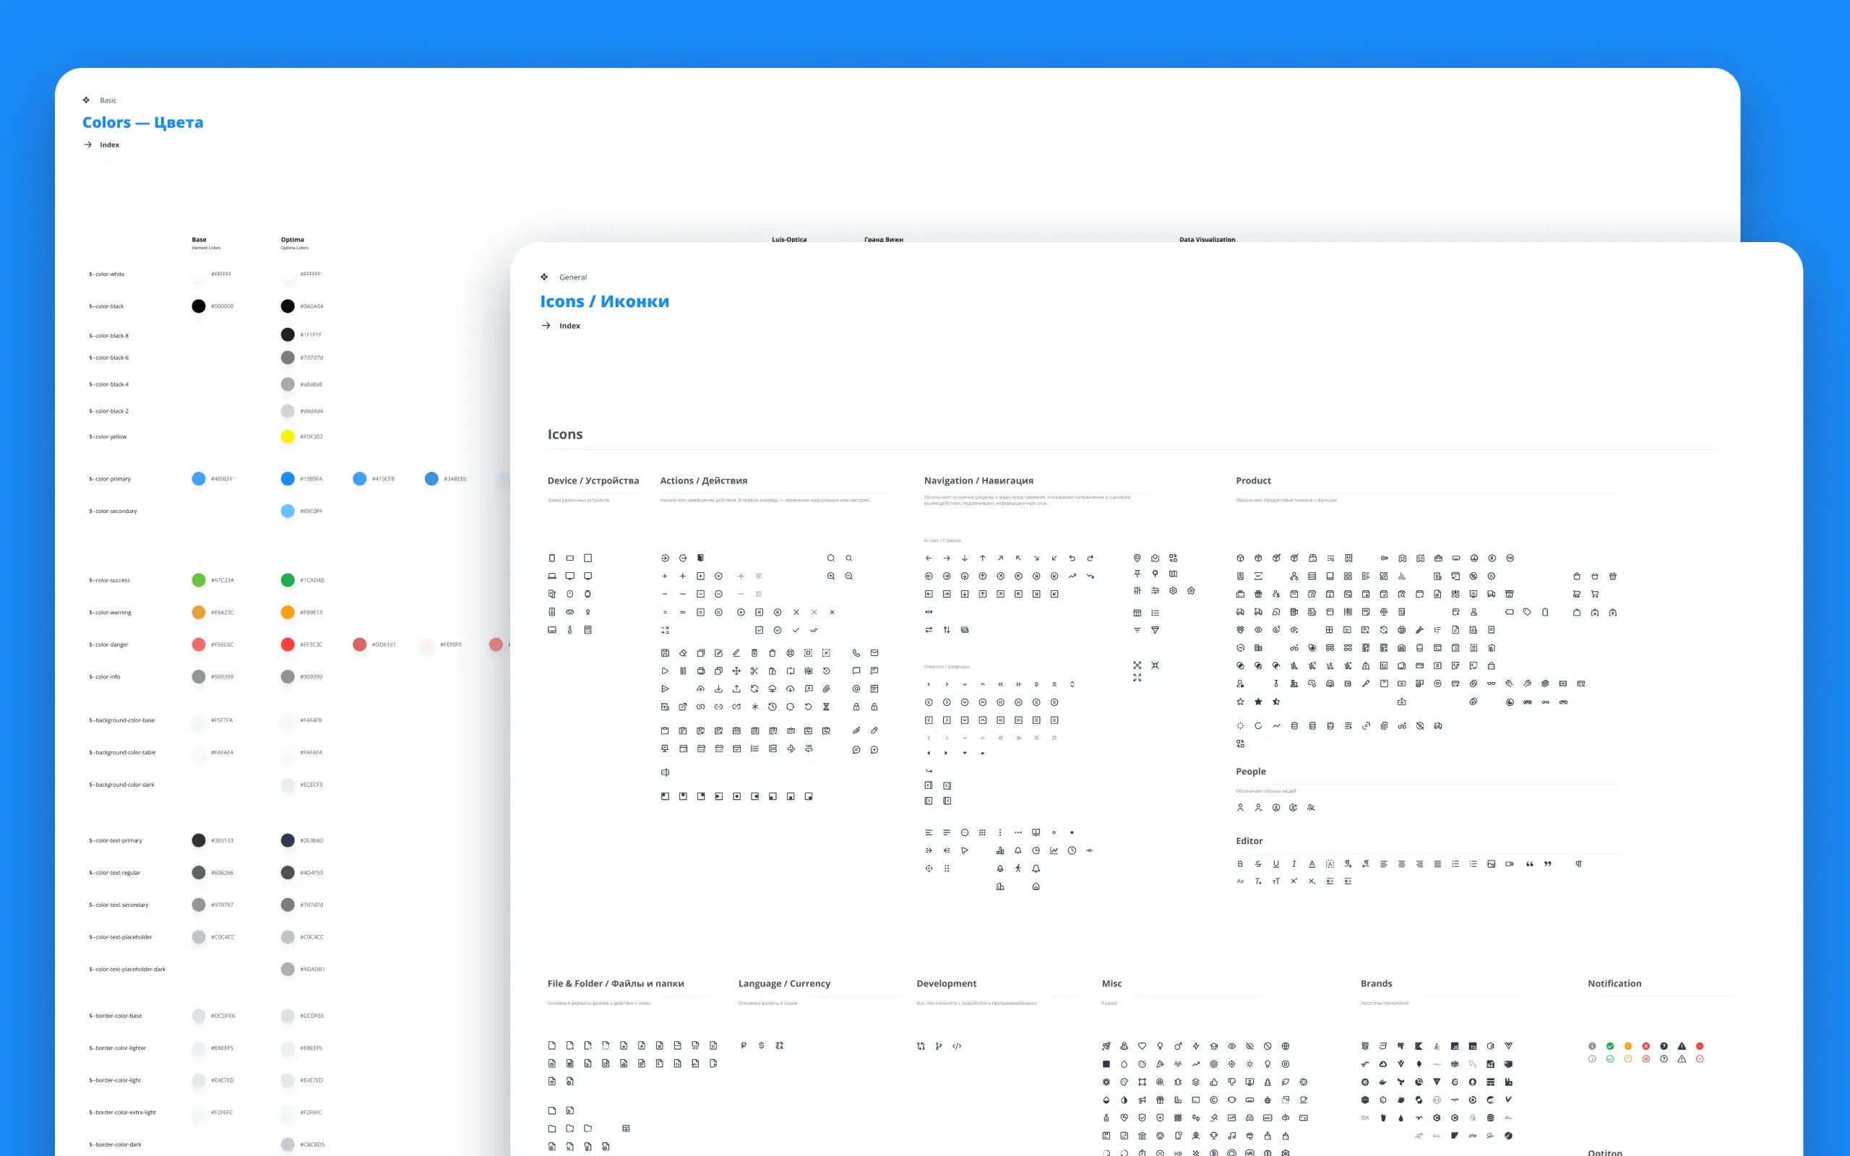Select the squared chevron-down icon
The image size is (1850, 1156).
(x=965, y=720)
